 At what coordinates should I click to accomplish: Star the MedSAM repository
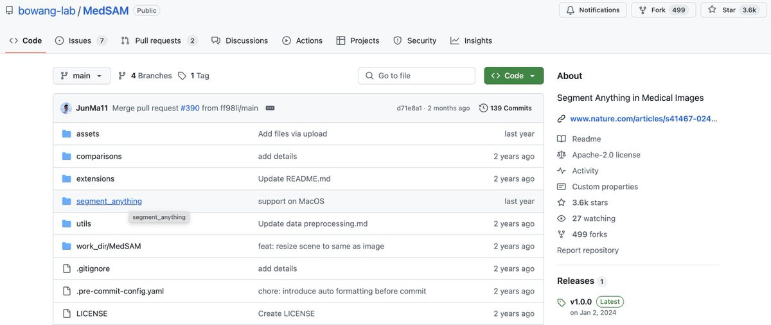coord(732,10)
